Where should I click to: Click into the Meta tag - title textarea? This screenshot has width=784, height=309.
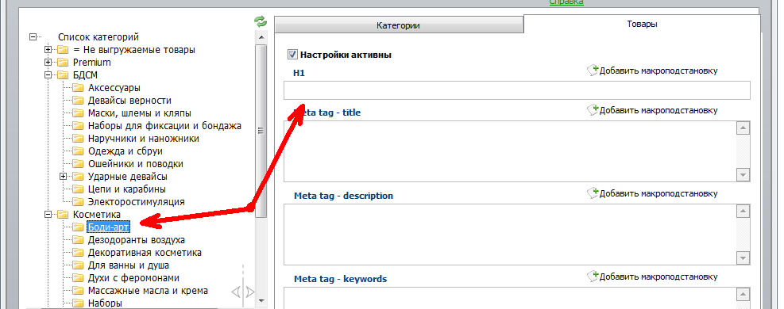(x=511, y=151)
